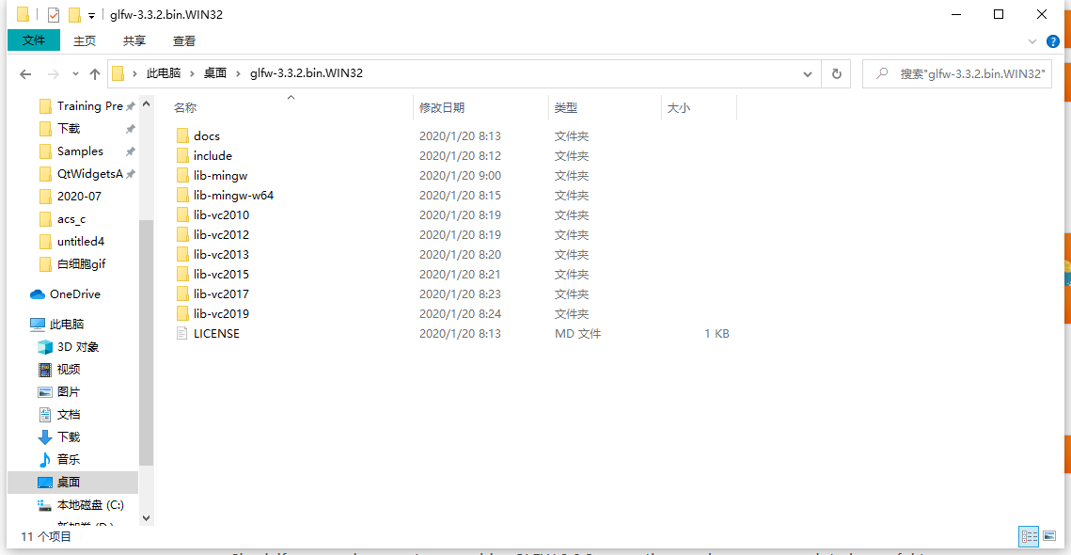Open the 共享 ribbon tab

click(x=134, y=41)
